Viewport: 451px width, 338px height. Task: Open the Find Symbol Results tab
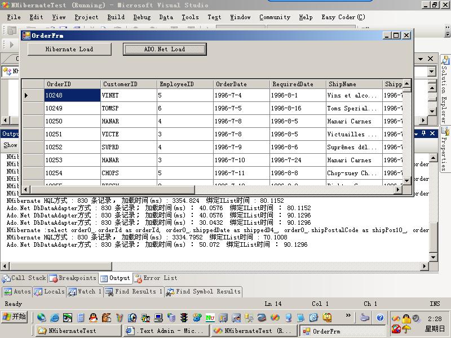point(204,291)
